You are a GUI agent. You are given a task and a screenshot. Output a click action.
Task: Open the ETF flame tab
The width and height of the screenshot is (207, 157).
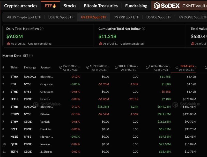(x=50, y=6)
